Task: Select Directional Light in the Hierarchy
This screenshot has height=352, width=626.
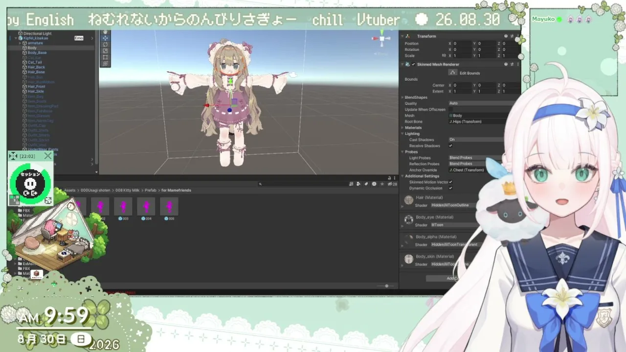Action: [37, 33]
